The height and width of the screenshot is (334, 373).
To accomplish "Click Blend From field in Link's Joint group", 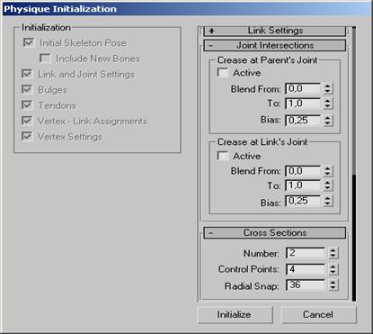I will [x=303, y=171].
